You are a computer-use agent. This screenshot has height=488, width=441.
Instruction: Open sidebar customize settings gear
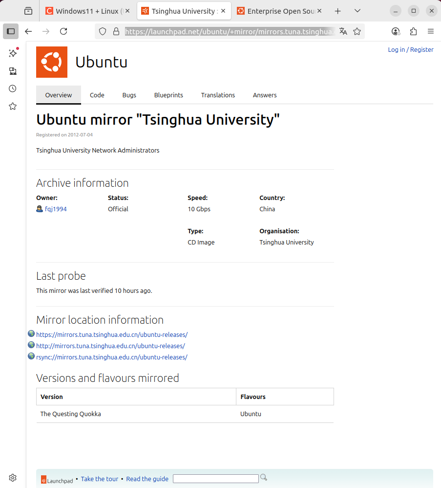(x=13, y=478)
